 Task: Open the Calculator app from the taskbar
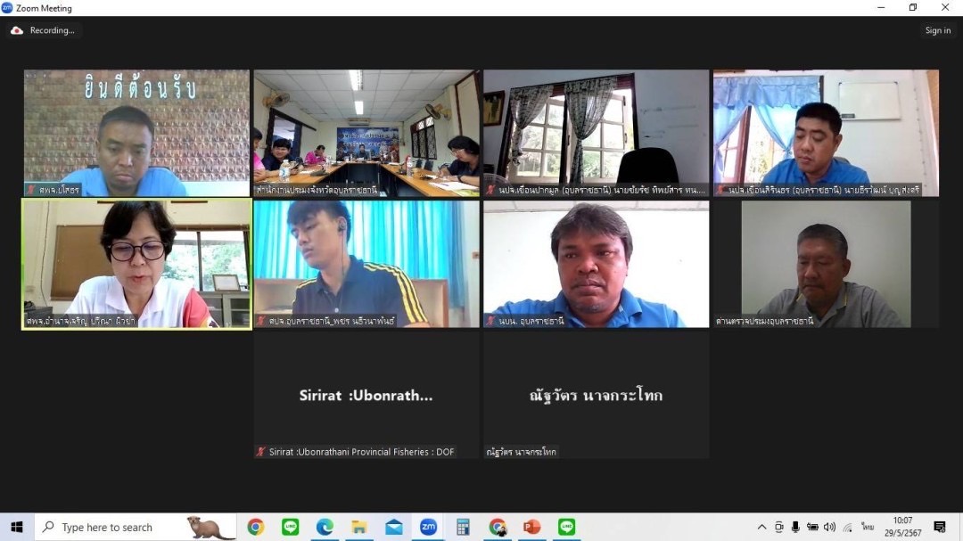(x=463, y=527)
